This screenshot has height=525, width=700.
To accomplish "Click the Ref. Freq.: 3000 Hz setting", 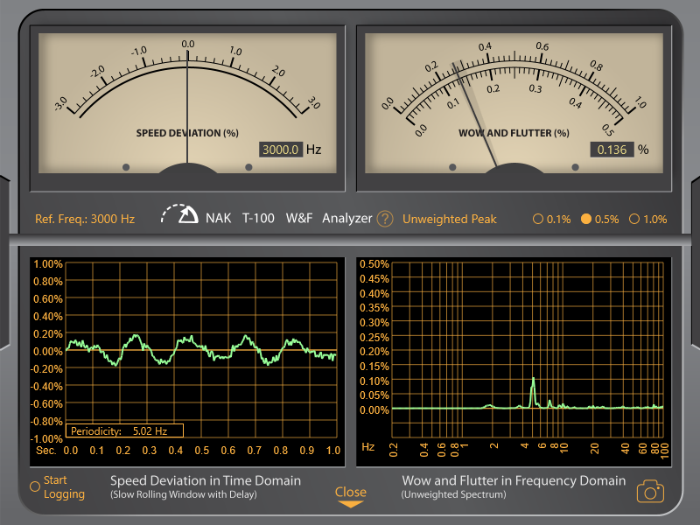I will click(x=85, y=219).
